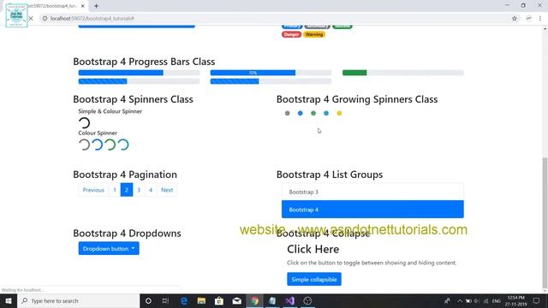Click the grey growing spinner dot
Image resolution: width=548 pixels, height=308 pixels.
288,113
